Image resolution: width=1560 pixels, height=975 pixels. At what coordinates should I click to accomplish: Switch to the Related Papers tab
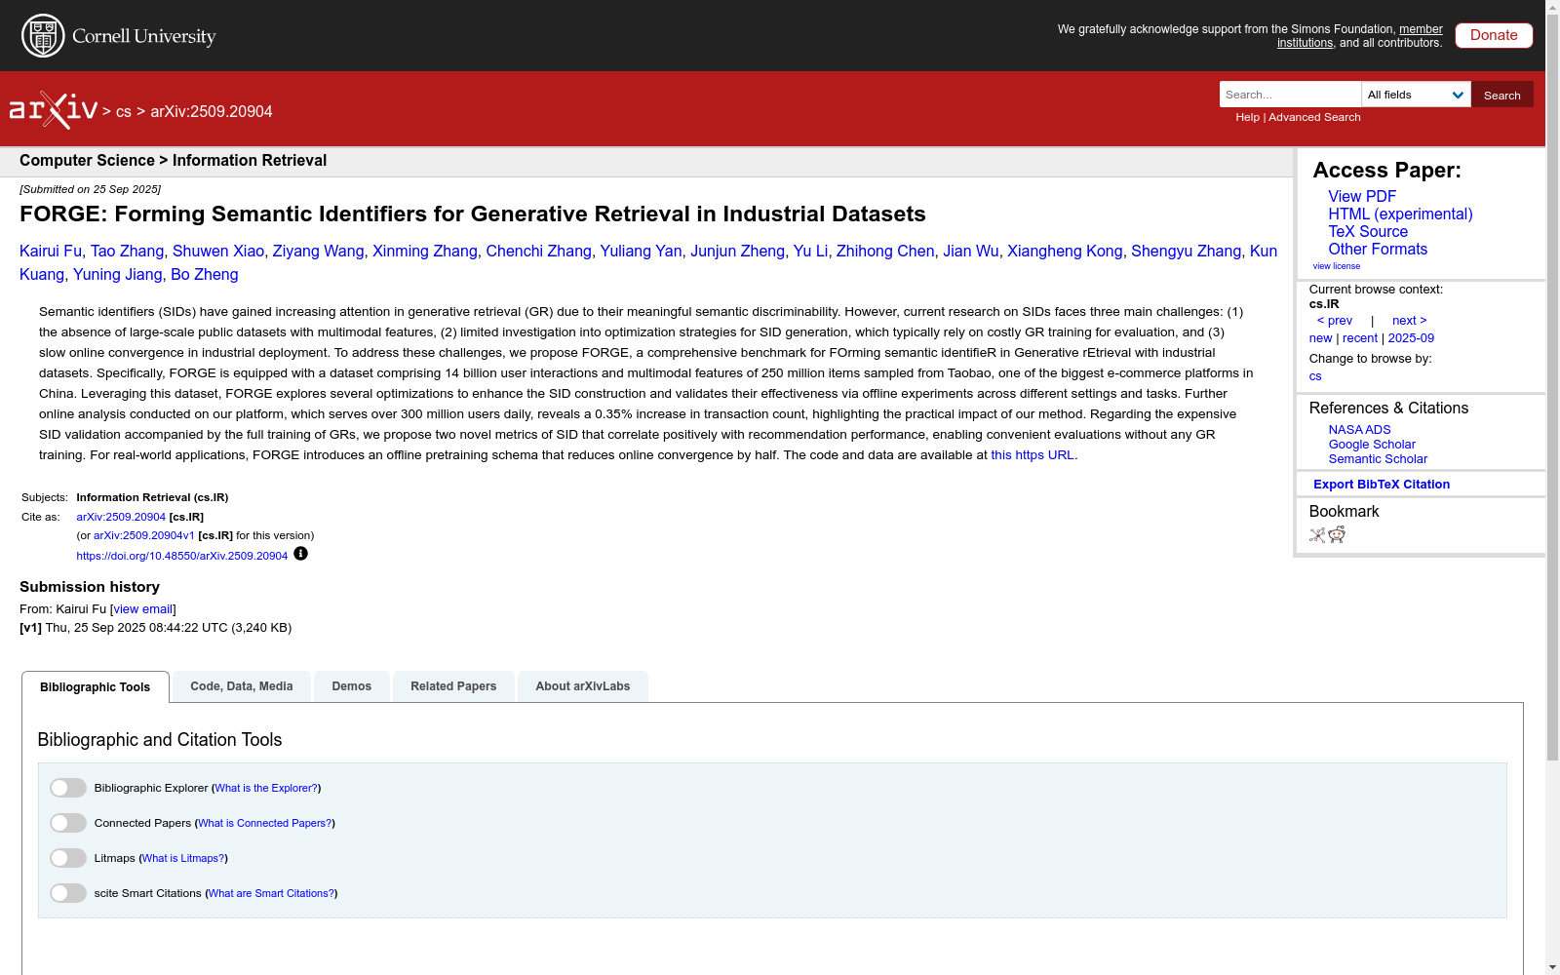pyautogui.click(x=453, y=686)
